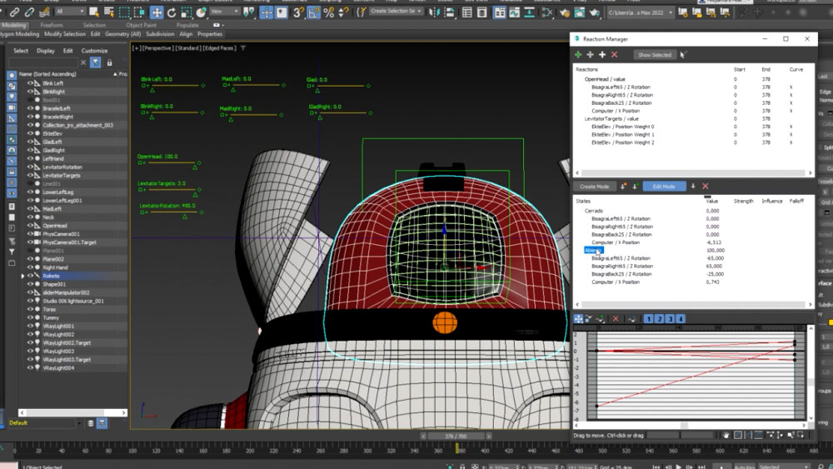Click the green Add Reaction Driver plus icon
This screenshot has height=469, width=833.
(x=578, y=55)
